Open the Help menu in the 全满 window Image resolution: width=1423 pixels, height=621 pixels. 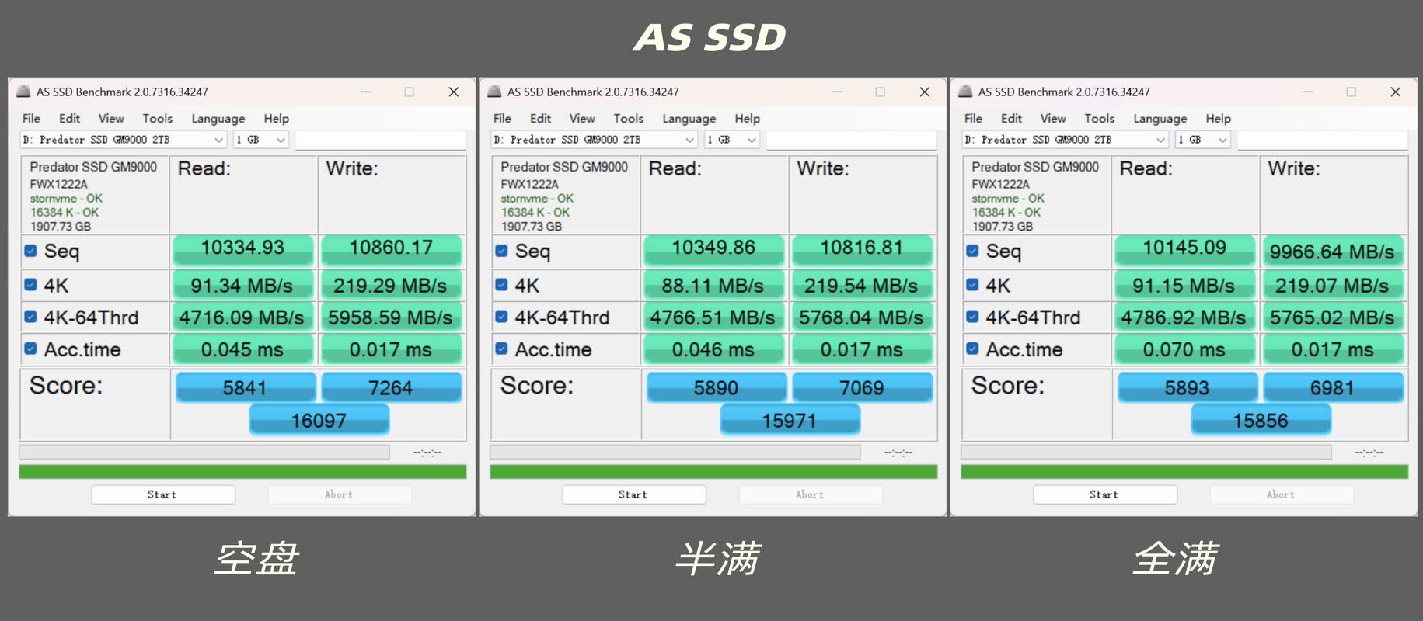coord(1219,119)
